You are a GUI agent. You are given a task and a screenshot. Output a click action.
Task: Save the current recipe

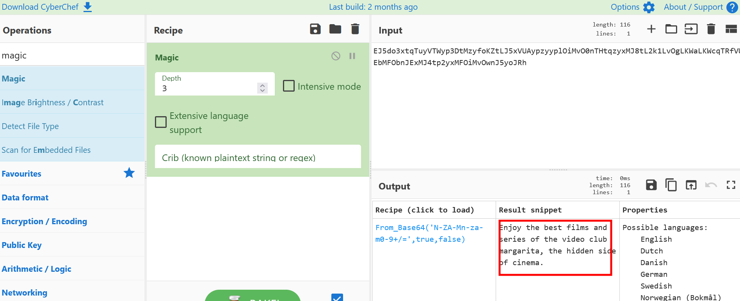(315, 29)
